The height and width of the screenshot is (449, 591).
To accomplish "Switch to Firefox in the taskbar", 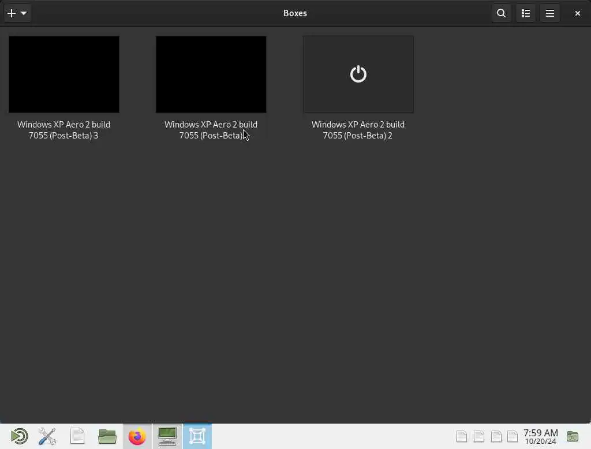I will tap(137, 436).
